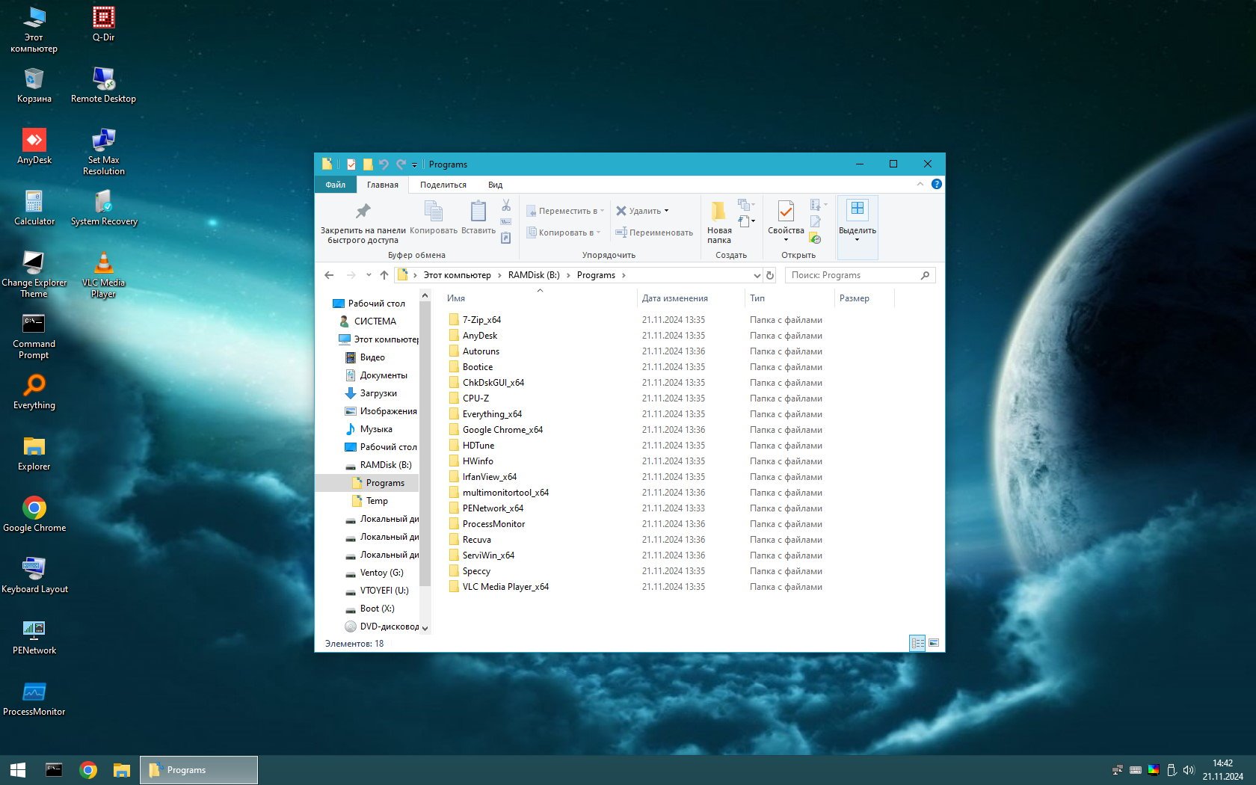Create a folder with Новая папка icon

718,212
